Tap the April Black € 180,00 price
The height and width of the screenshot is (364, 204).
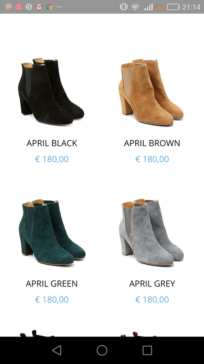(52, 159)
